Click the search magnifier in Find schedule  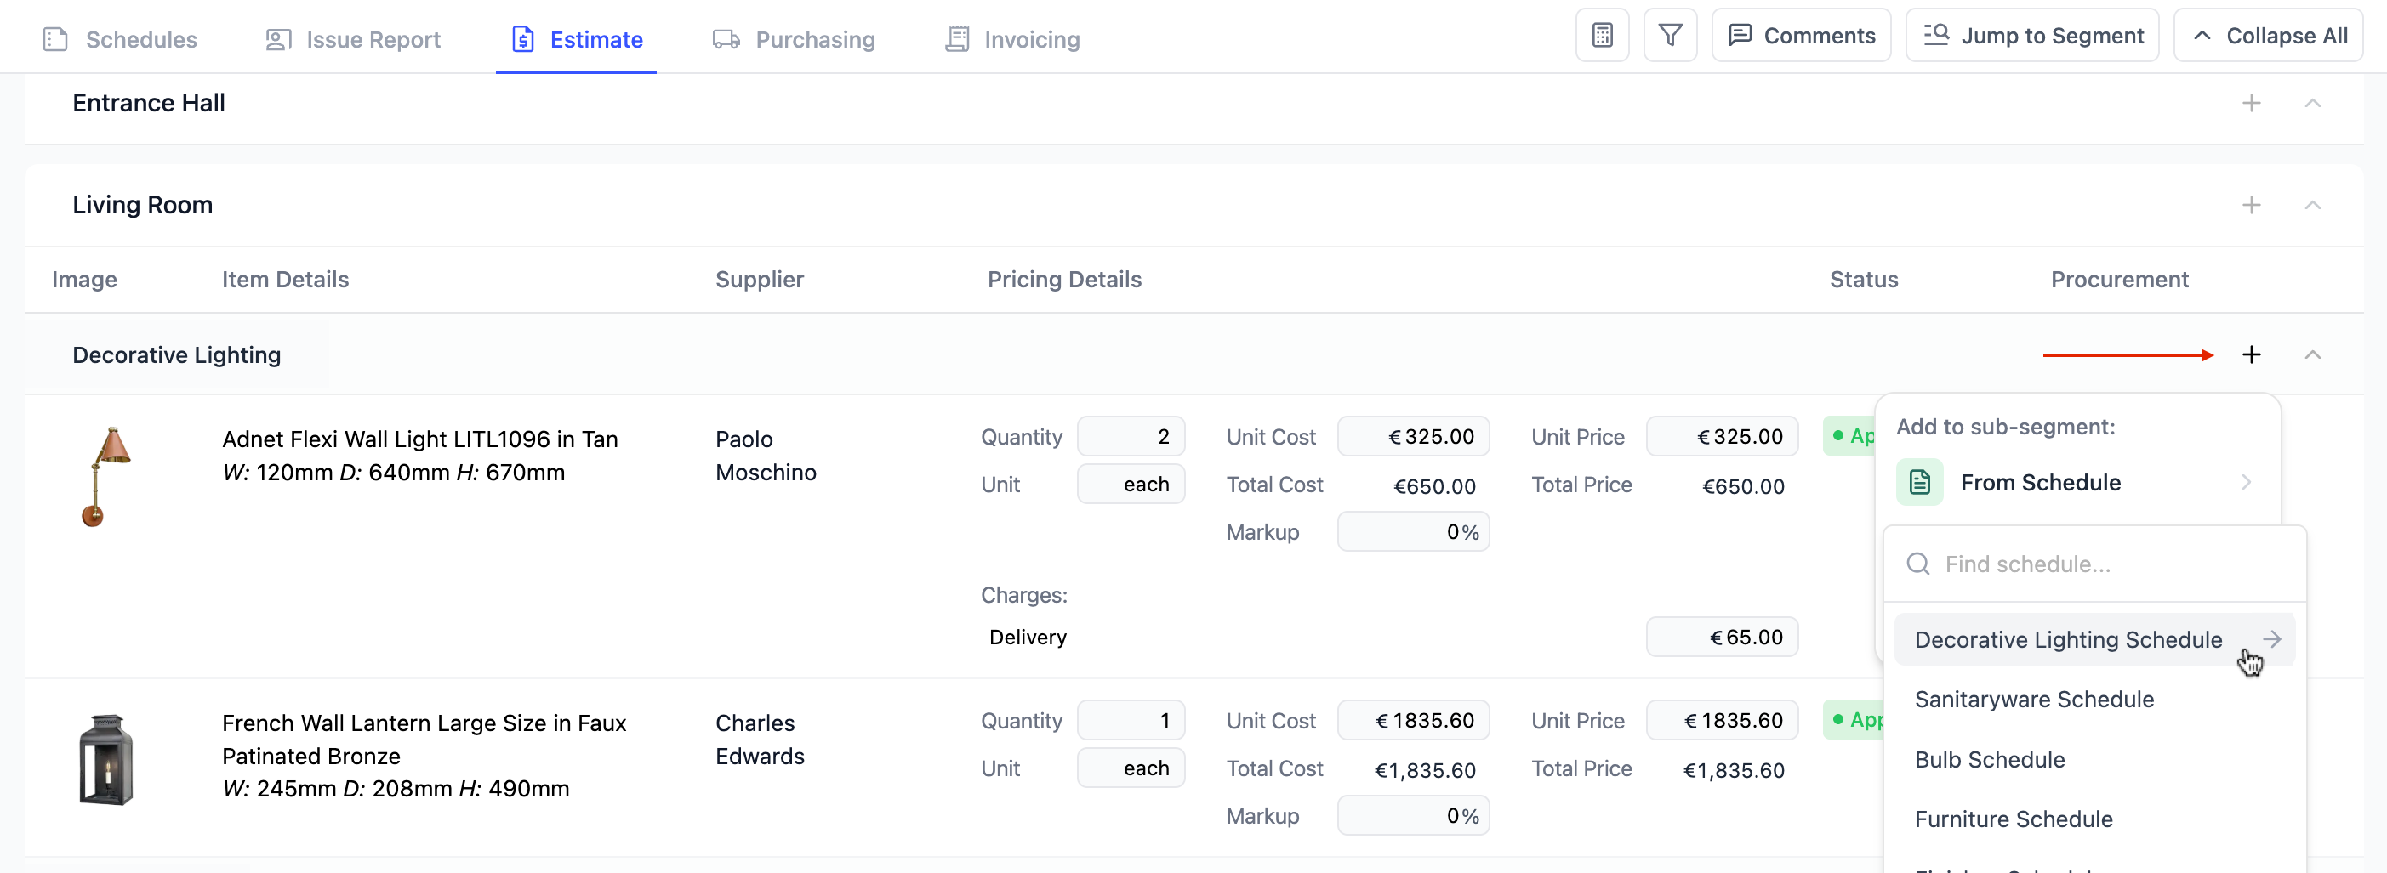pyautogui.click(x=1918, y=564)
